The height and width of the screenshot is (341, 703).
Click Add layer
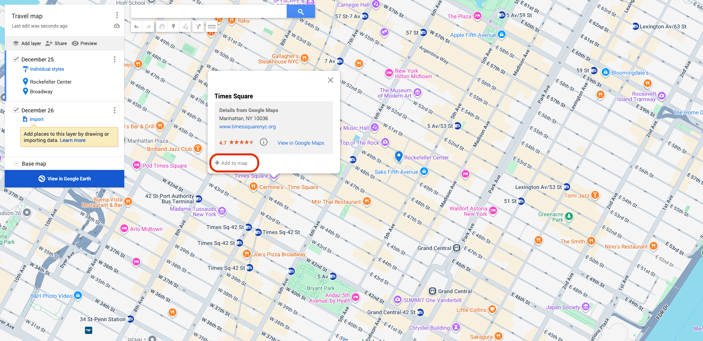tap(27, 44)
